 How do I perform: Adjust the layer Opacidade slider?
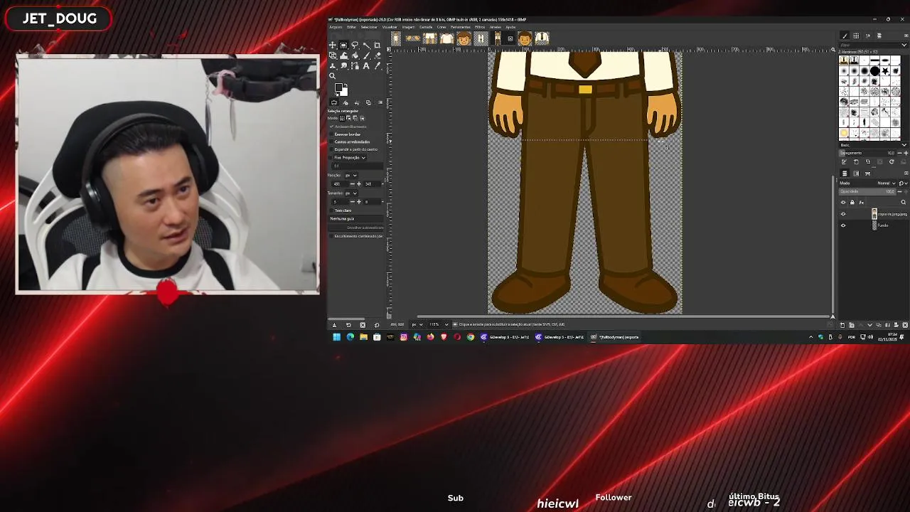[867, 191]
